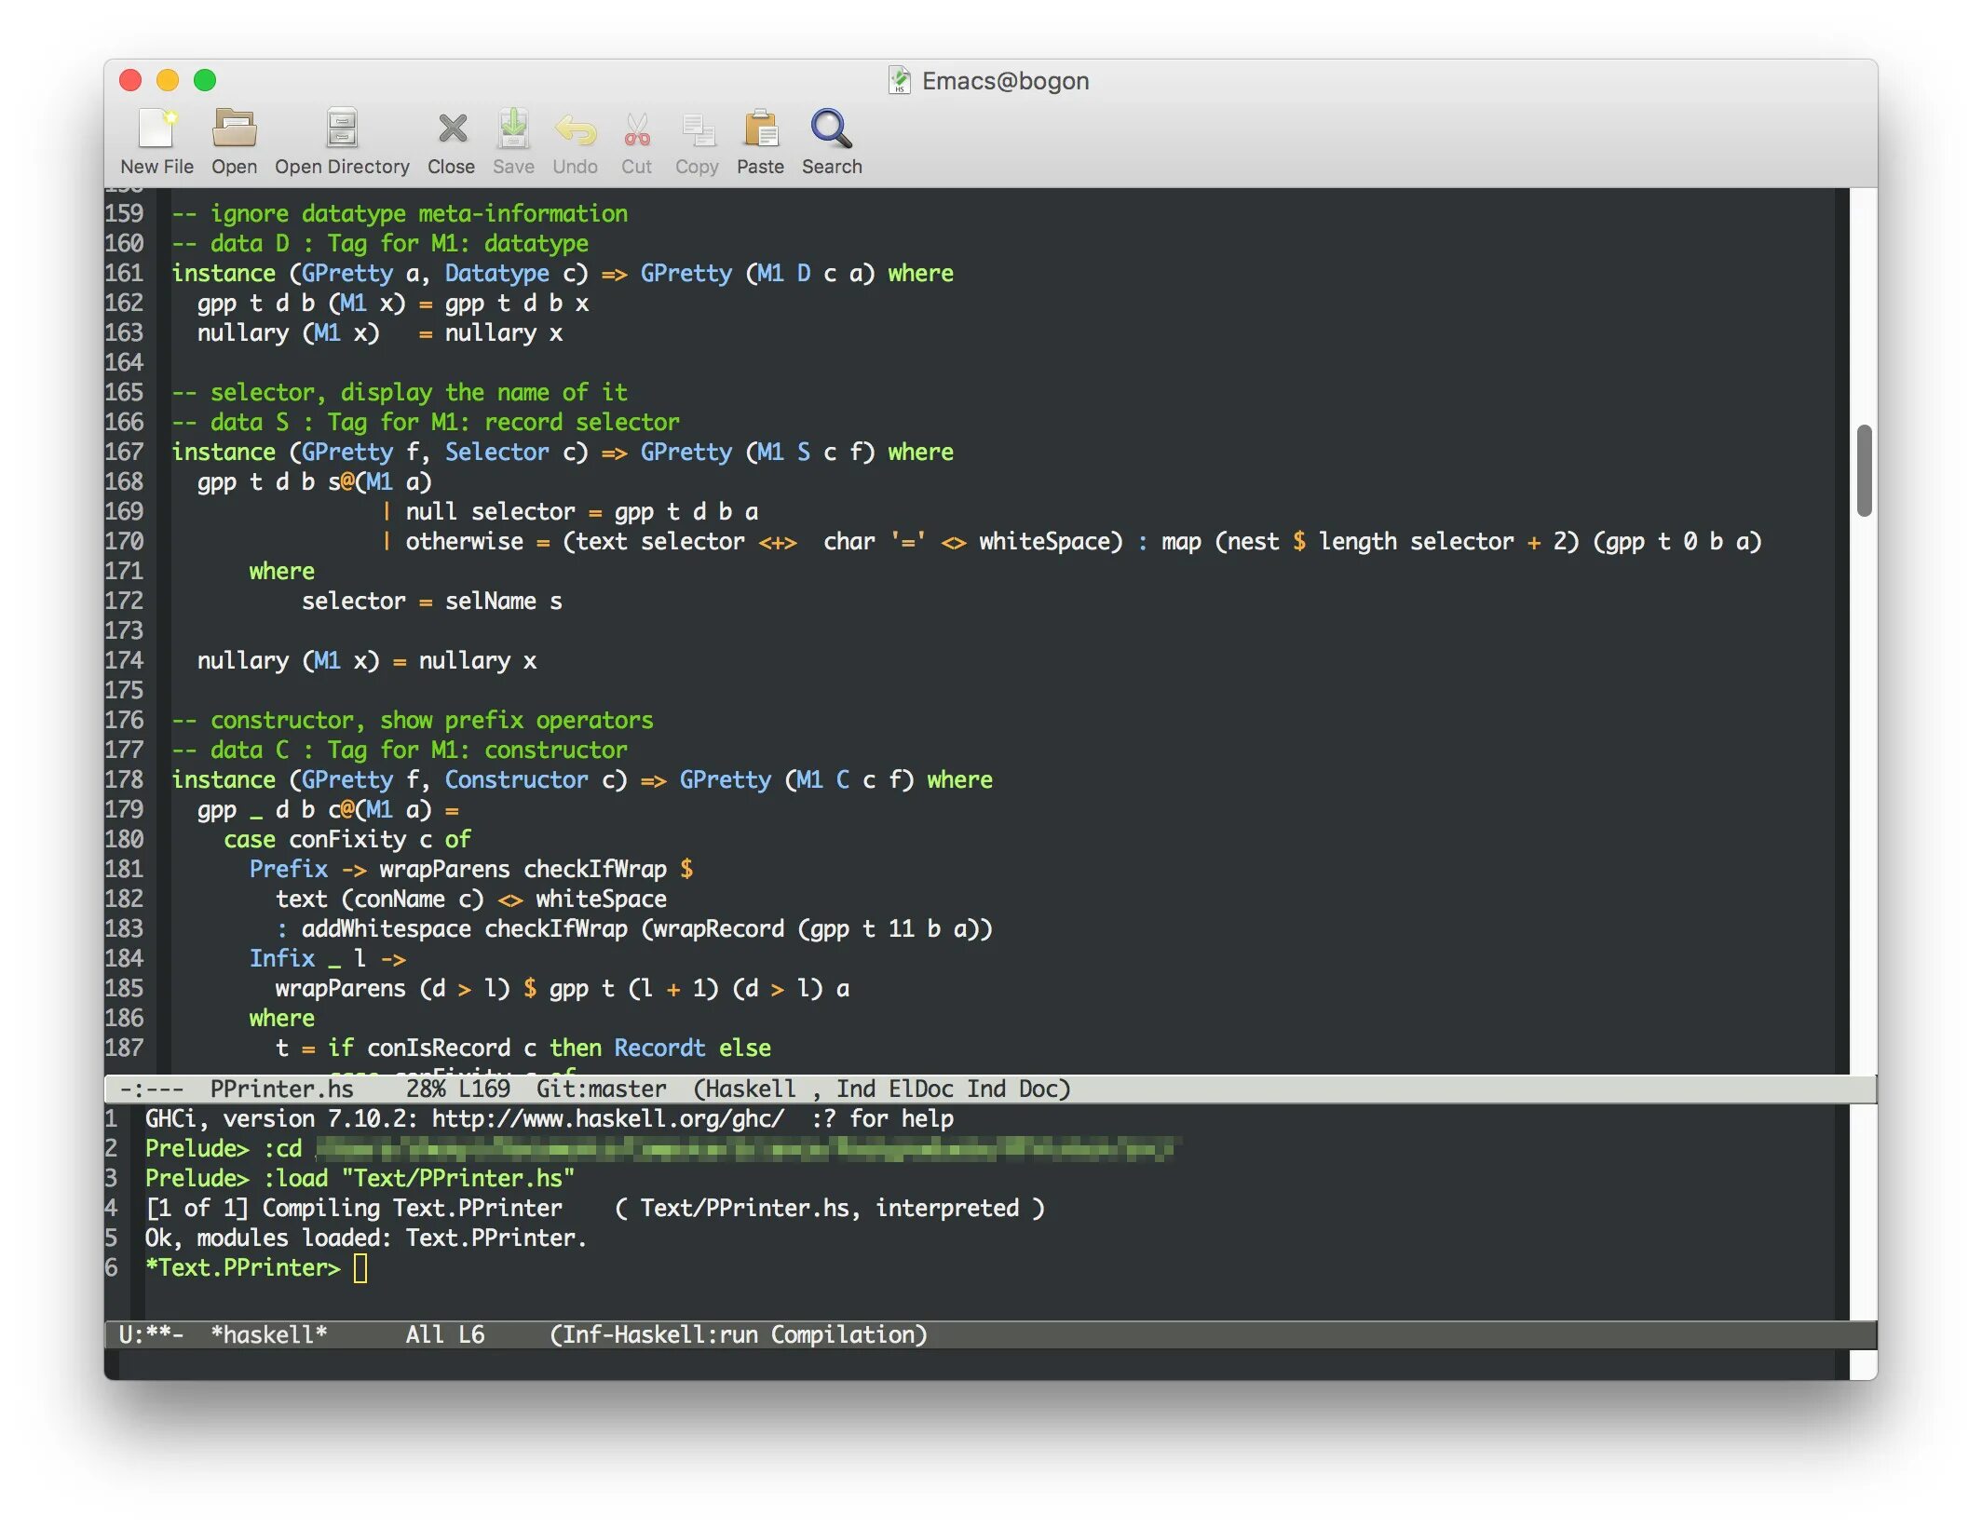Viewport: 1982px width, 1529px height.
Task: Click 'Ok, modules loaded: Text.PPrinter.' line
Action: pos(365,1238)
